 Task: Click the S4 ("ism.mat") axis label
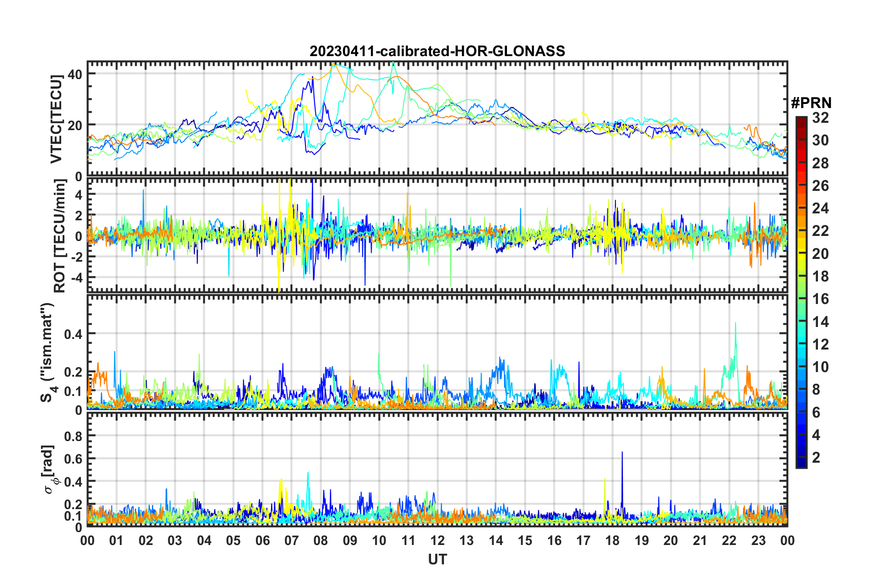[x=48, y=352]
